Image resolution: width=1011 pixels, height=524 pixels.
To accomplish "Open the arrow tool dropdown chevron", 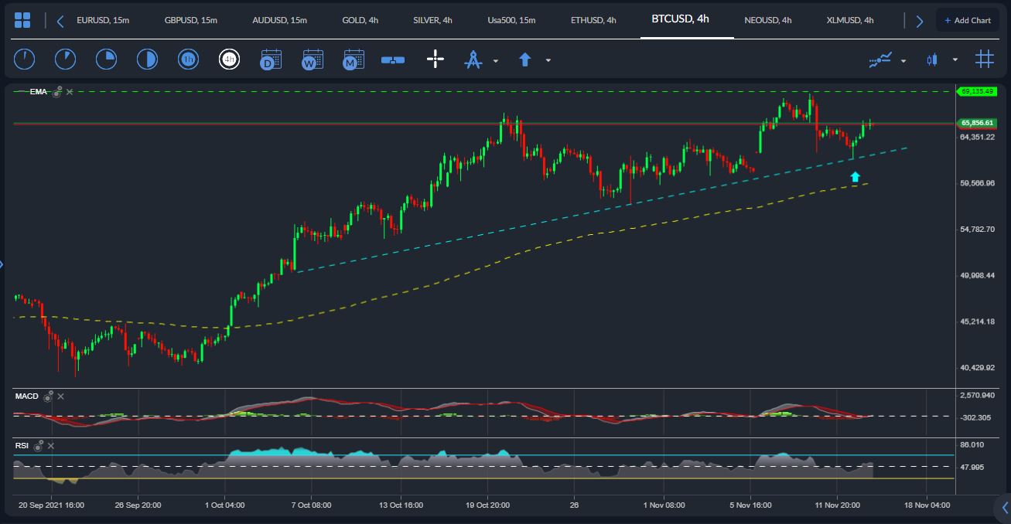I will pyautogui.click(x=548, y=60).
